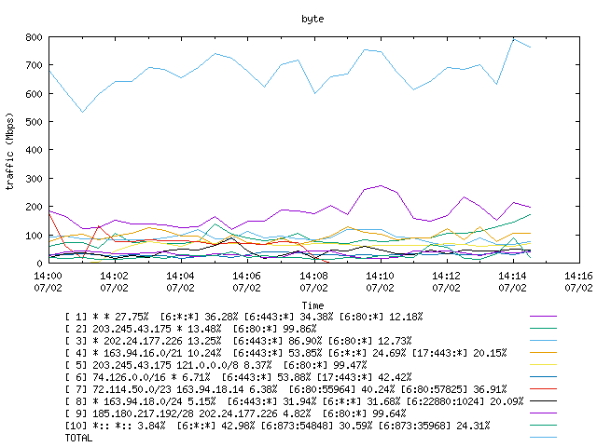597x447 pixels.
Task: Click '[6:873:35968] 24.31%' in legend row 10
Action: [434, 426]
